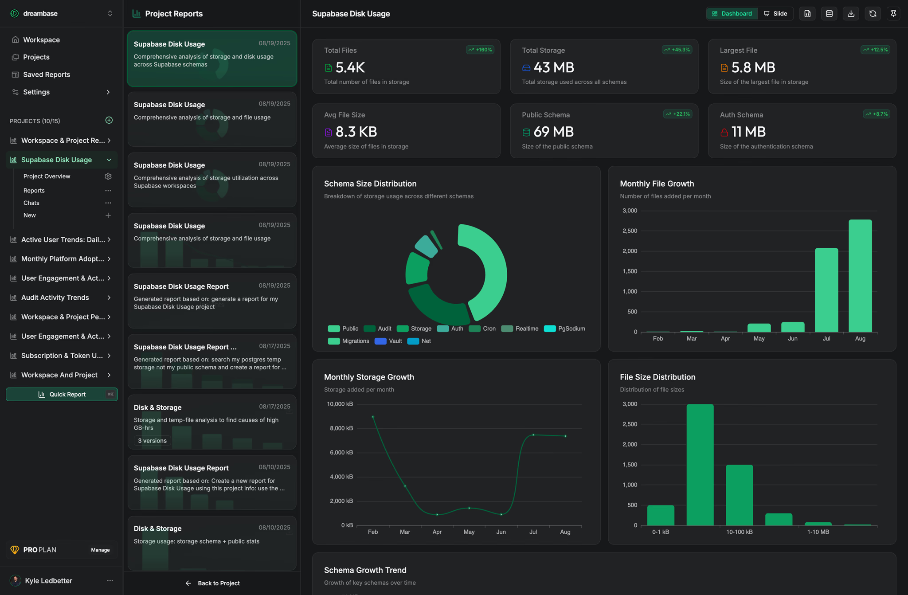The image size is (908, 595).
Task: Switch to Slide view
Action: tap(775, 14)
